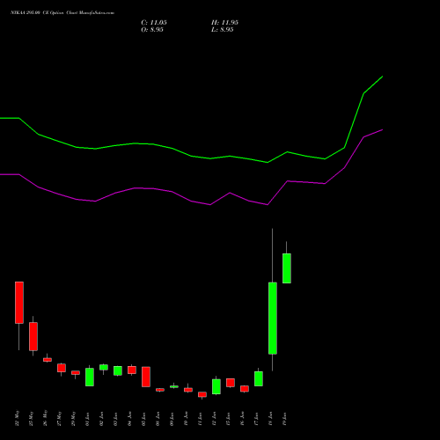Select the close value C: 11.05
This screenshot has width=440, height=440.
tap(154, 23)
